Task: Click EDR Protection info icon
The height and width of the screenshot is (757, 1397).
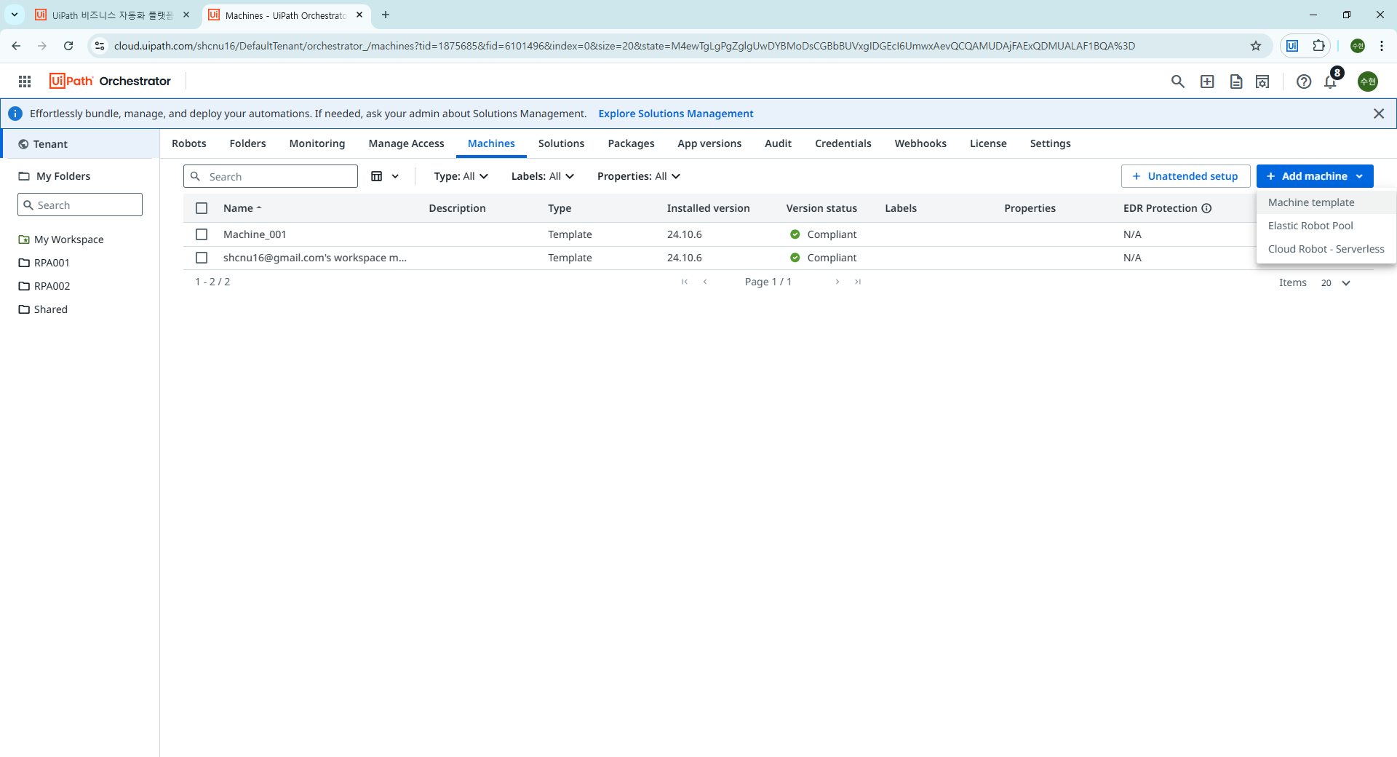Action: (1206, 208)
